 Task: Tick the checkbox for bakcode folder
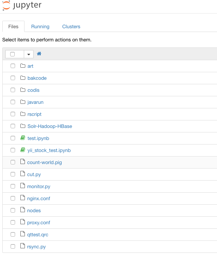pos(13,78)
